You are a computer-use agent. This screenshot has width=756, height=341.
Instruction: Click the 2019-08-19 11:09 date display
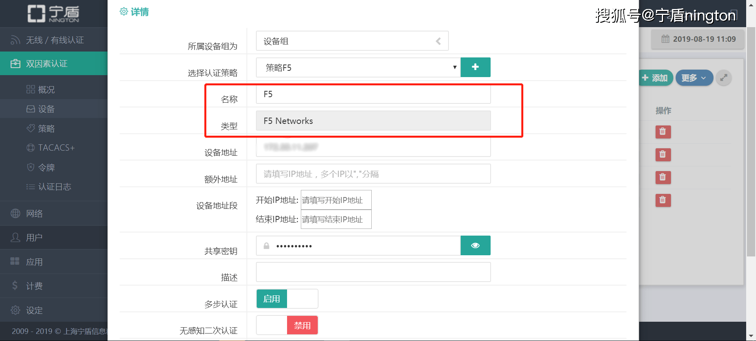698,39
